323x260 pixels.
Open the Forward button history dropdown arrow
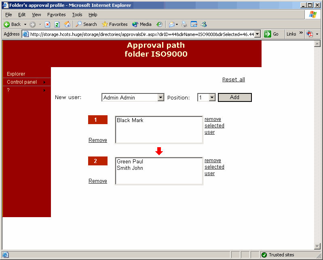pyautogui.click(x=40, y=25)
